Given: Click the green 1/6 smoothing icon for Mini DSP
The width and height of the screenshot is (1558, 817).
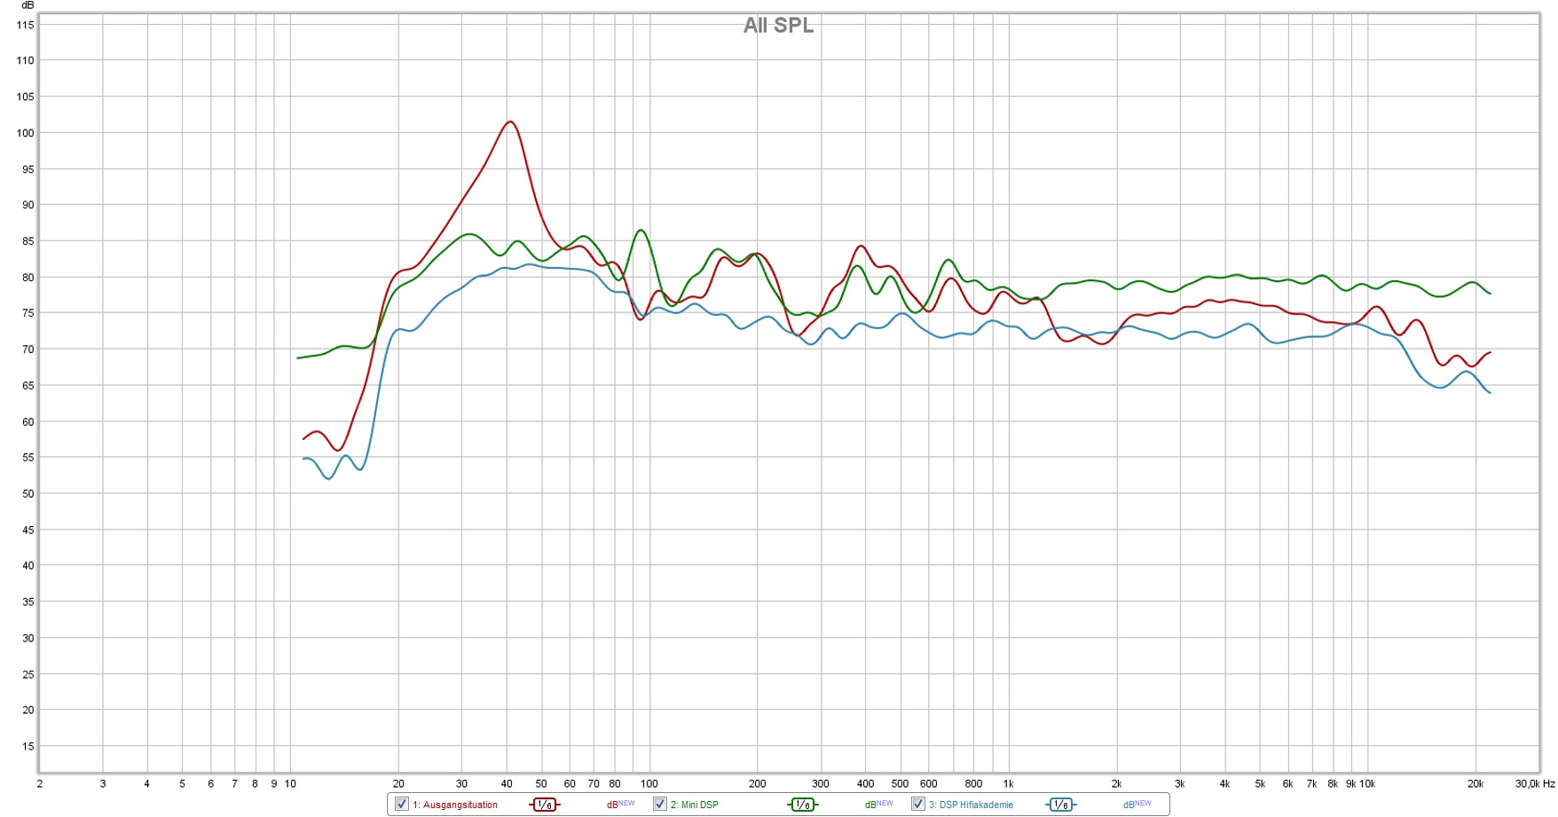Looking at the screenshot, I should [802, 805].
